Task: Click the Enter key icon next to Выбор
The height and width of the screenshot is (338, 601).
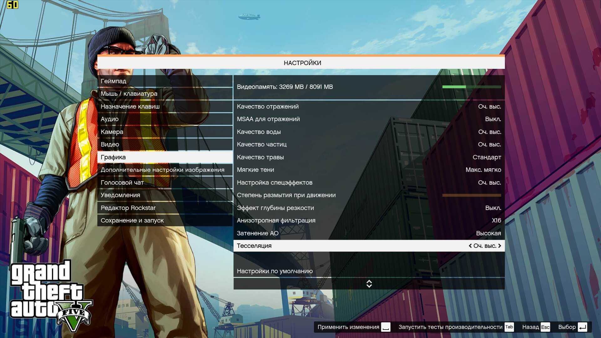Action: tap(583, 327)
